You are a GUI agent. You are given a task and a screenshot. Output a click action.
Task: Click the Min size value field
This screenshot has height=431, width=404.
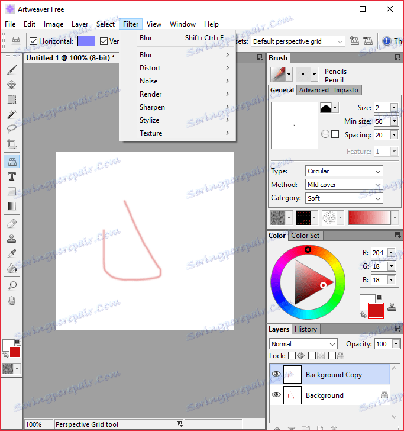tap(382, 121)
